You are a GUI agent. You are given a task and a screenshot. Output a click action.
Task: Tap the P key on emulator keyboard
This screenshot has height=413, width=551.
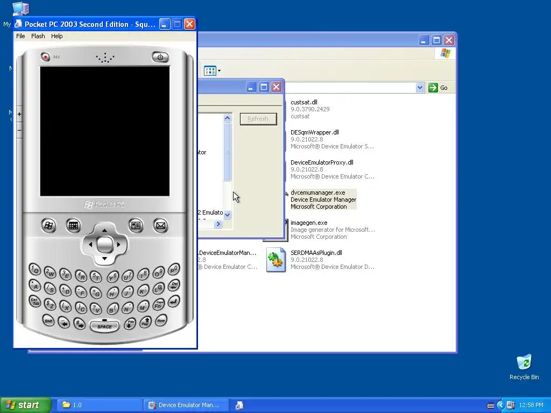tap(174, 269)
